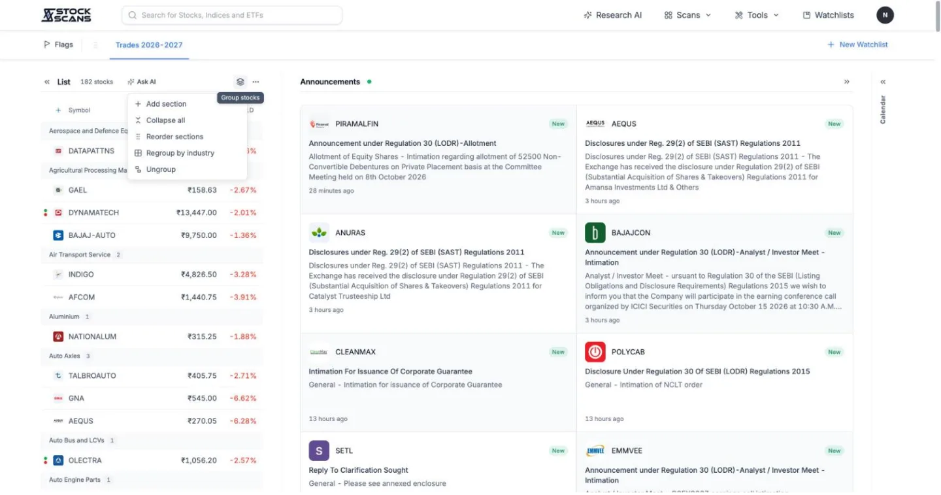Screen dimensions: 941x495
Task: Select the TALBROAUTO stock row
Action: (152, 376)
